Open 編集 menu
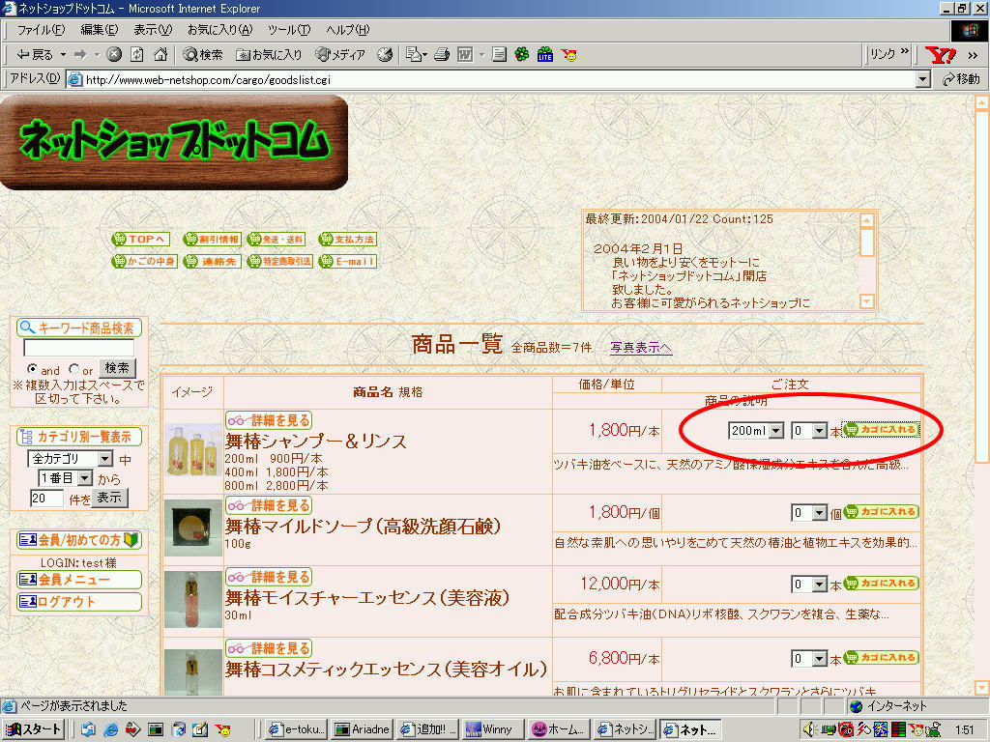The width and height of the screenshot is (990, 742). 100,30
